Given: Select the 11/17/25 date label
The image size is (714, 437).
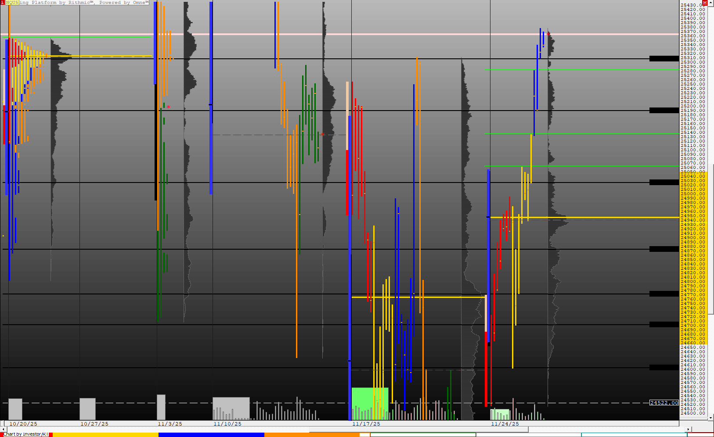Looking at the screenshot, I should click(x=366, y=424).
